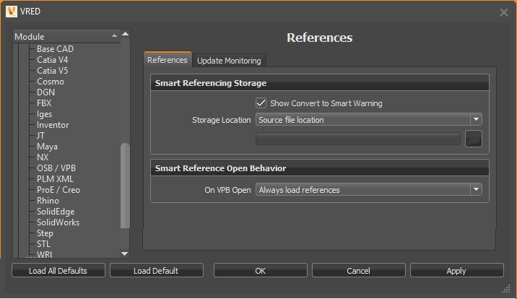Toggle Show Convert to Smart Warning checkbox
Image resolution: width=517 pixels, height=299 pixels.
click(x=261, y=103)
